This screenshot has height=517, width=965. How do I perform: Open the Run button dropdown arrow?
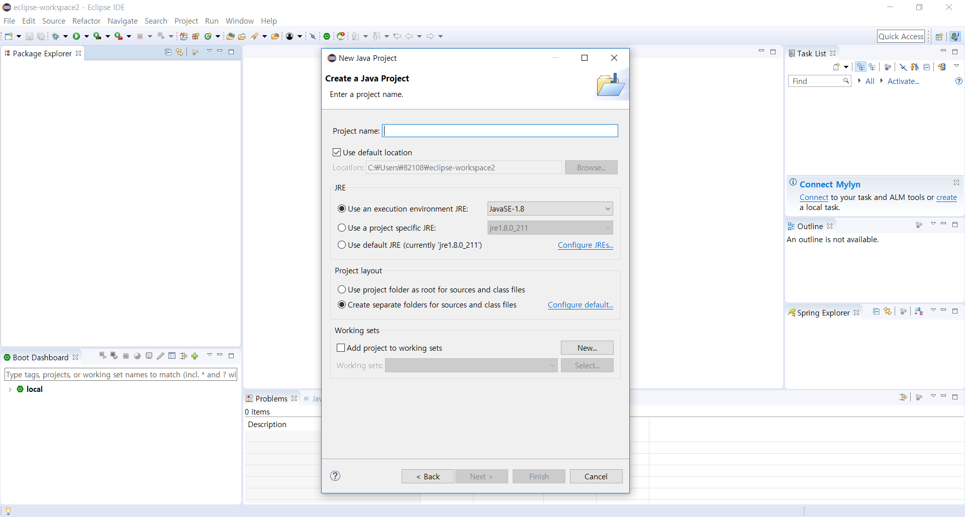click(x=86, y=36)
